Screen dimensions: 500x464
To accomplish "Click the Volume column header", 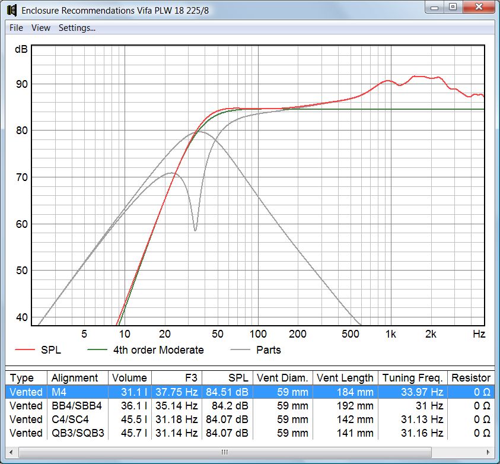I will click(x=130, y=378).
